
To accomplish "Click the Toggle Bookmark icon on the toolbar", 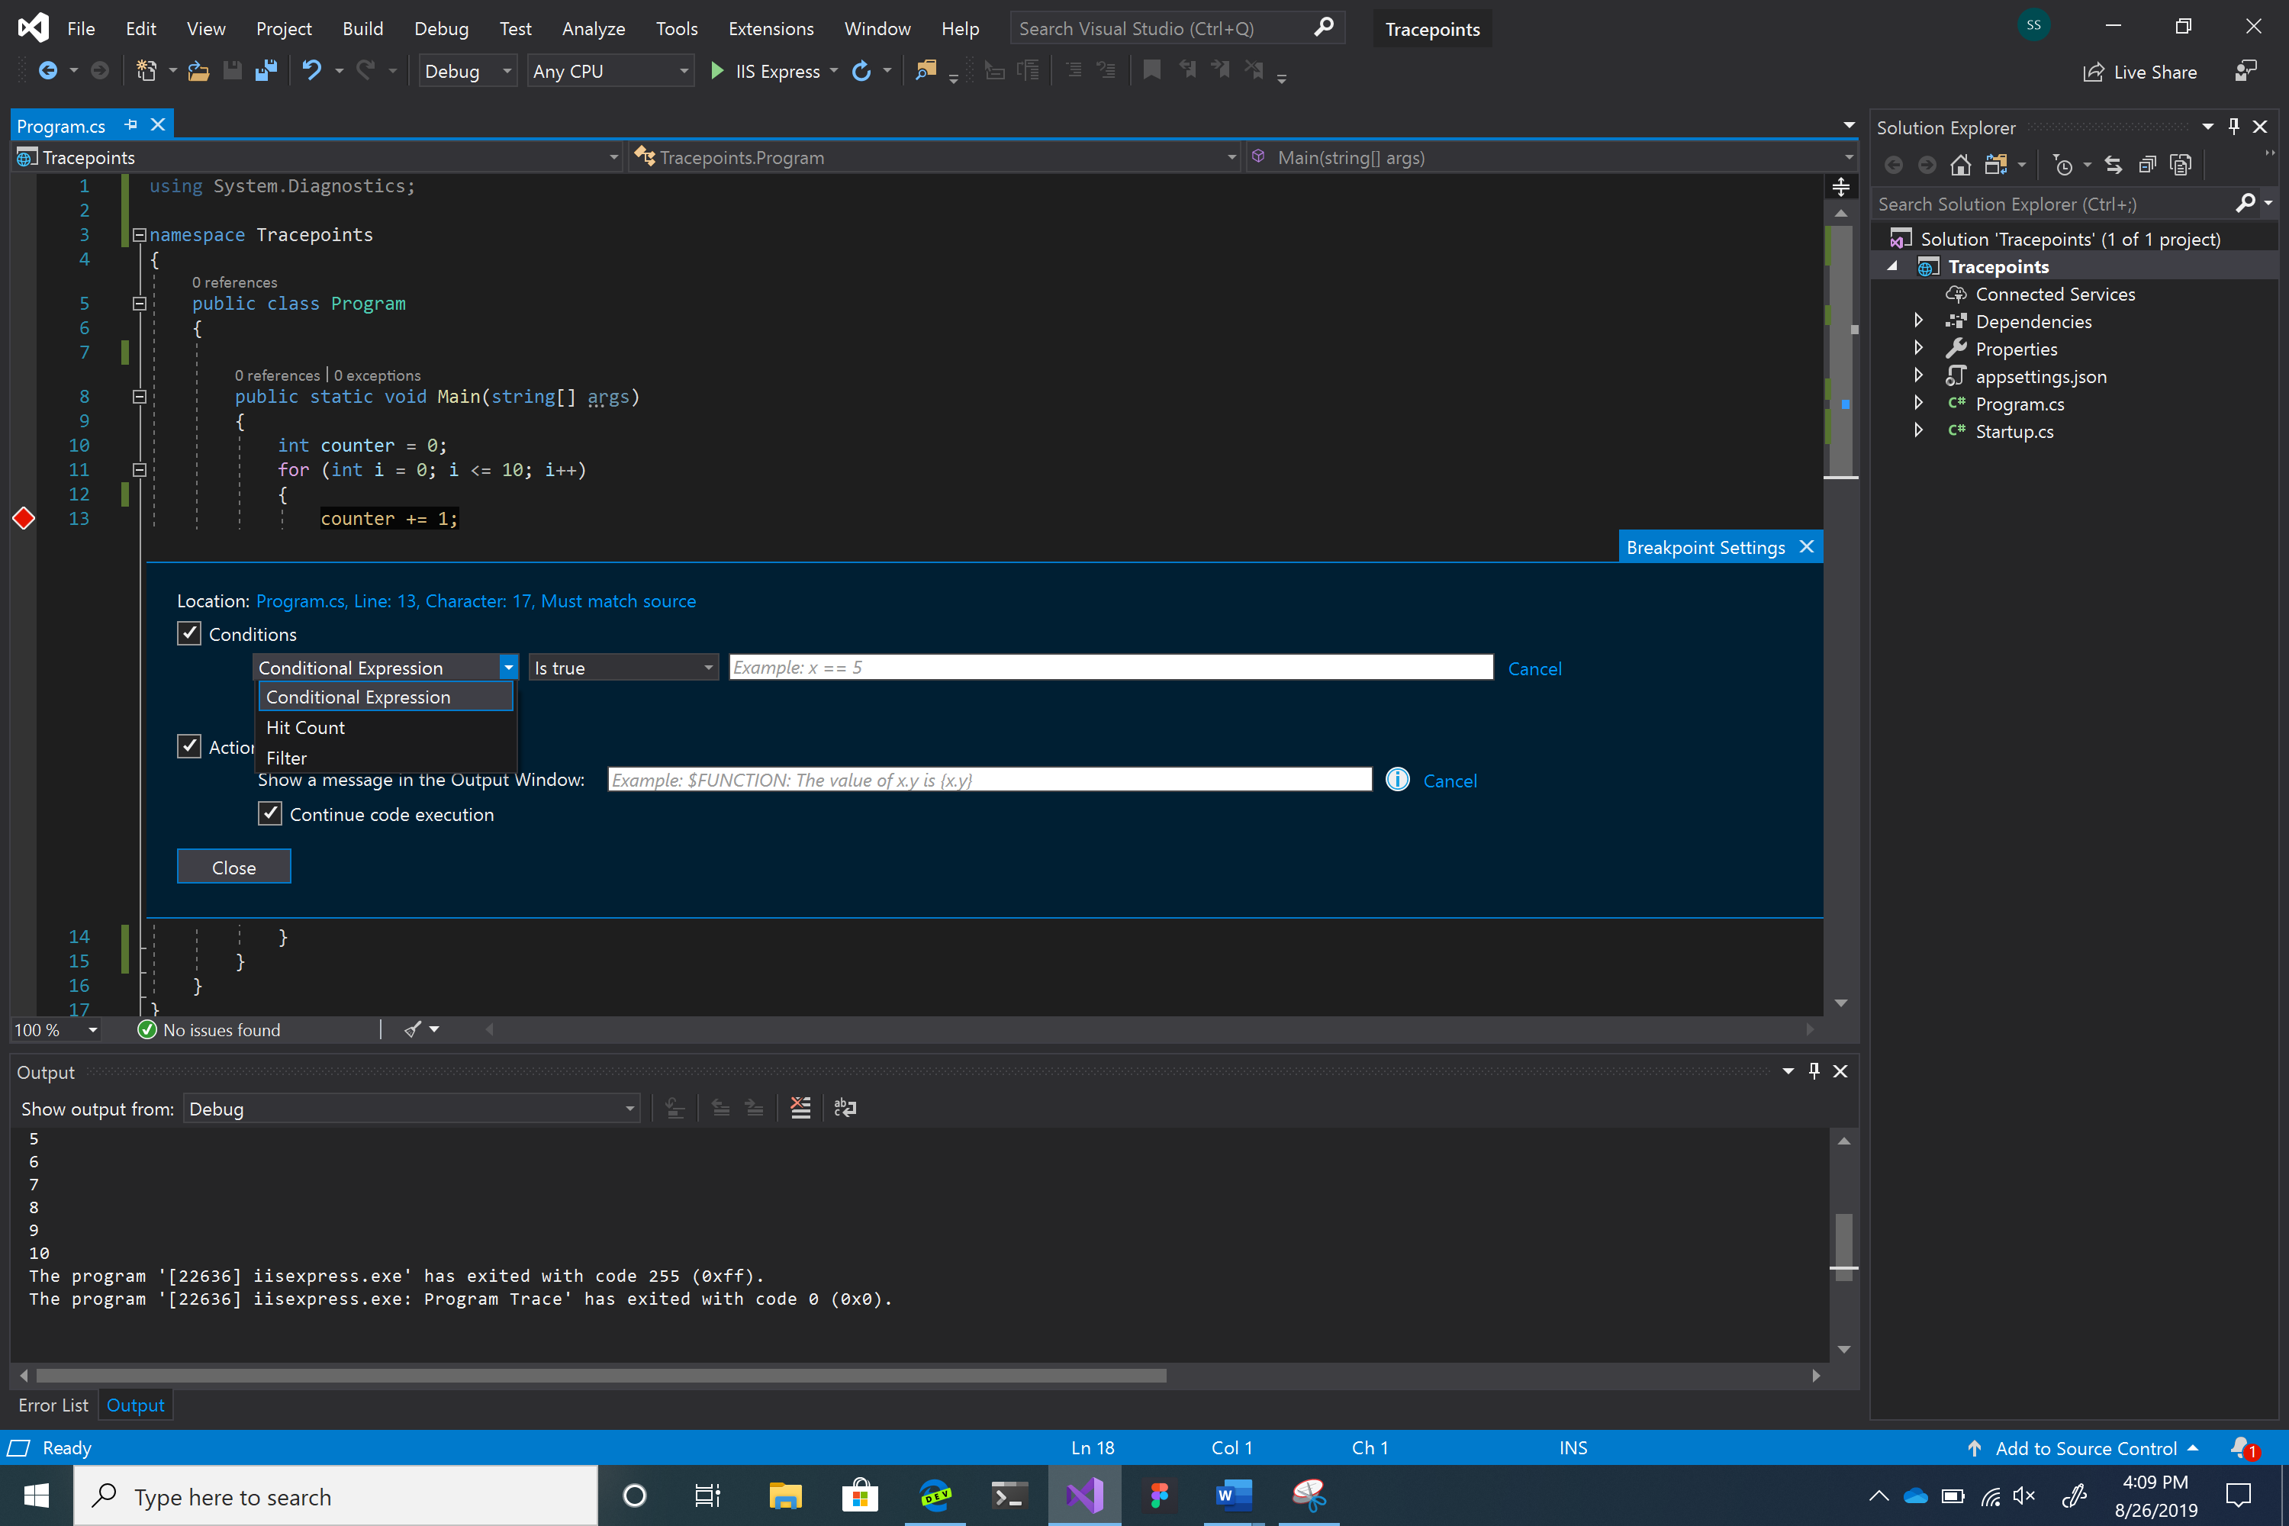I will [x=1152, y=69].
